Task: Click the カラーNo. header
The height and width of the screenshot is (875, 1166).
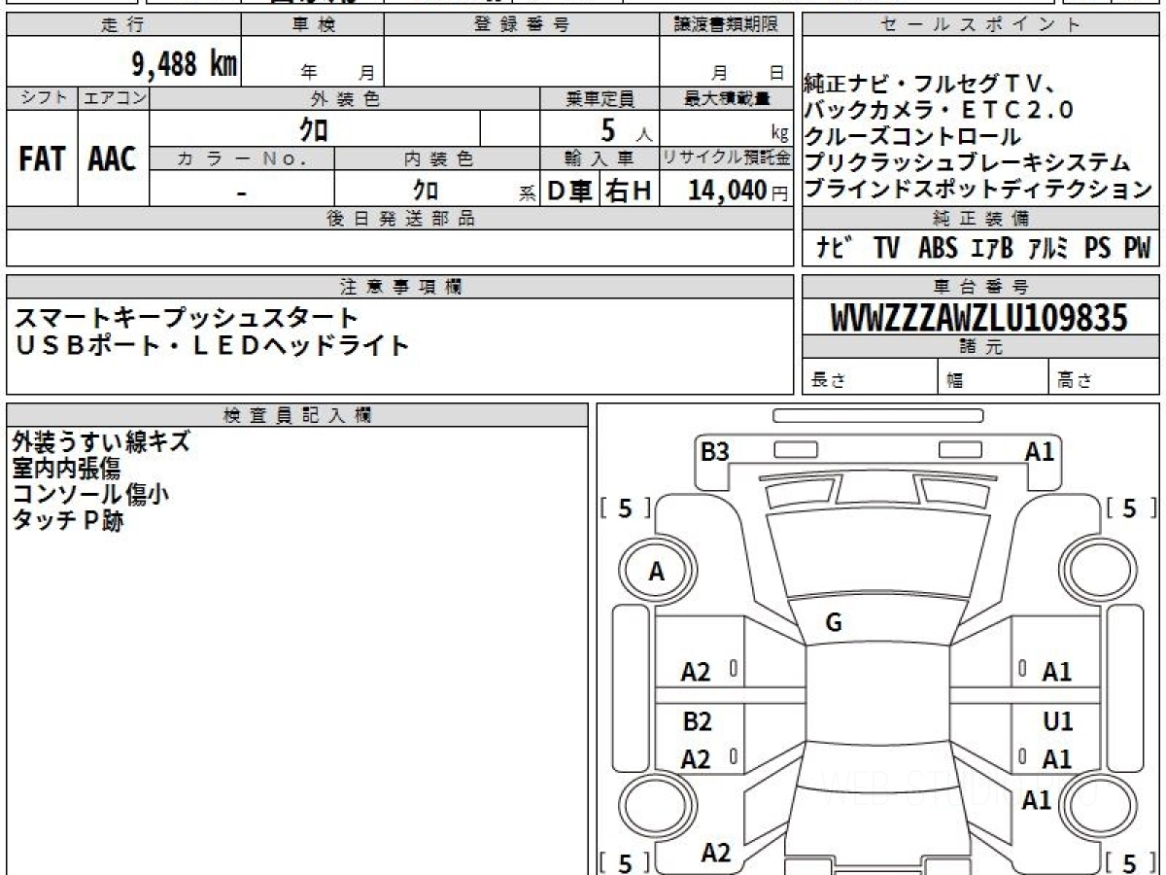Action: (242, 158)
